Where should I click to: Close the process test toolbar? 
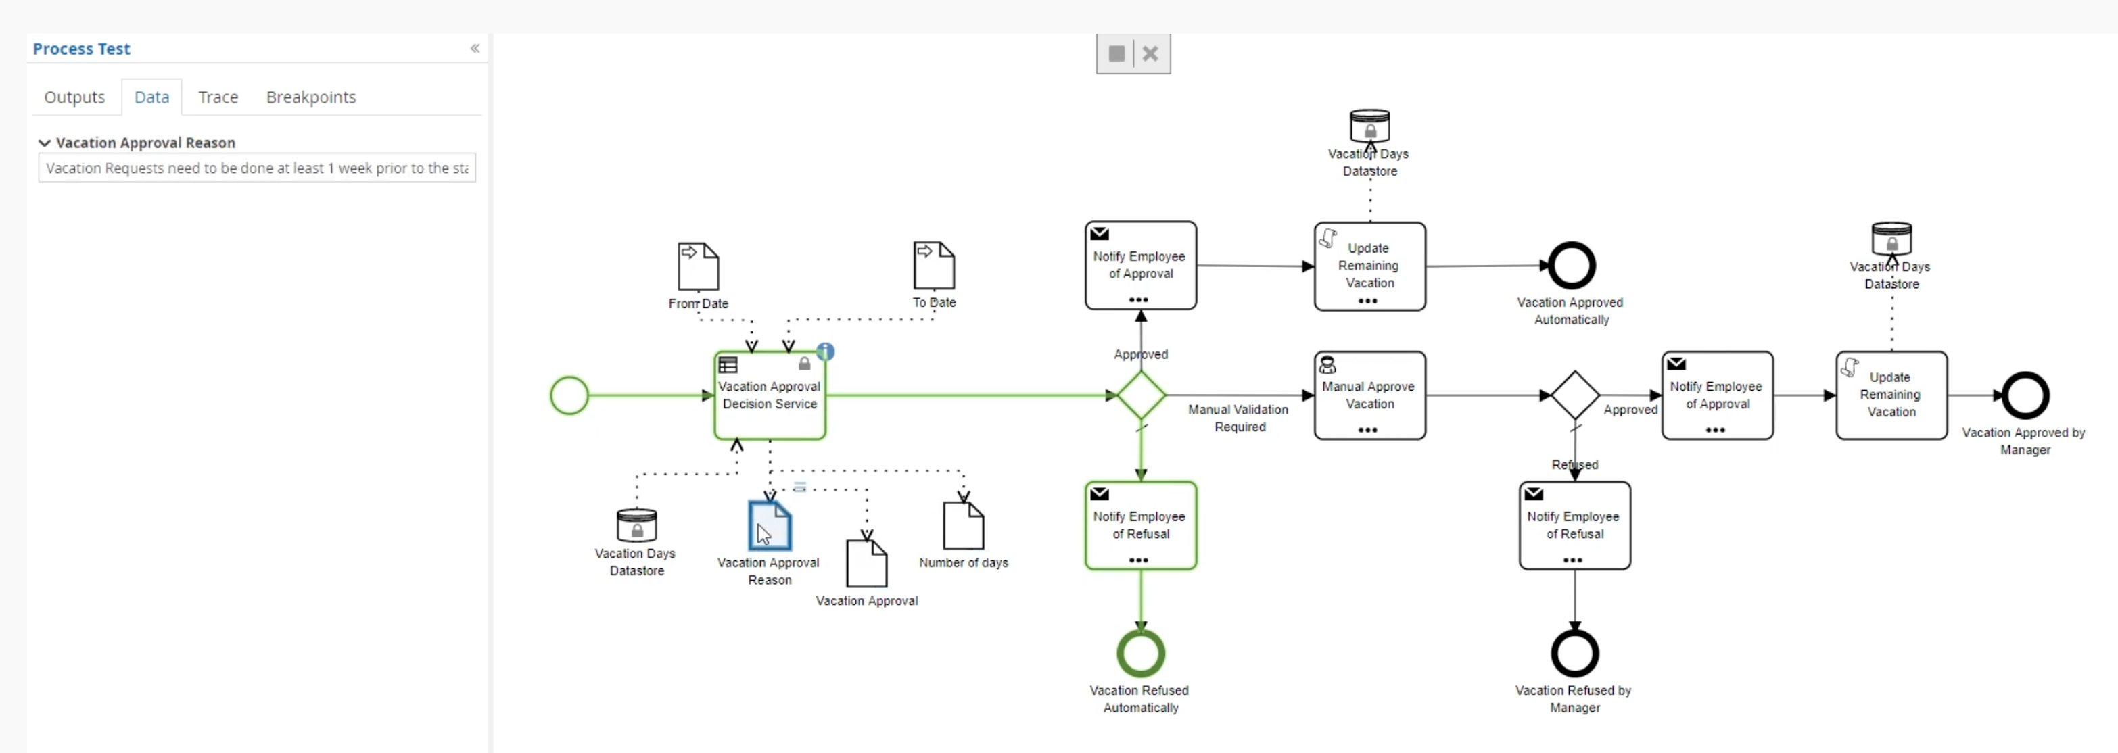point(1150,54)
